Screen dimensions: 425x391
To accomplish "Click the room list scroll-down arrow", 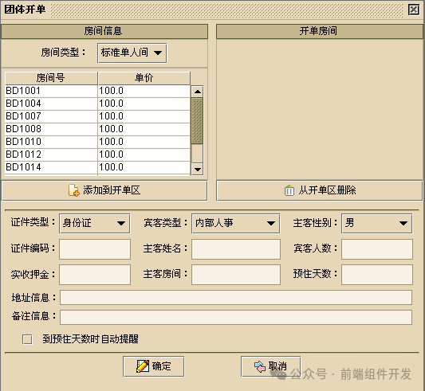I will point(197,170).
